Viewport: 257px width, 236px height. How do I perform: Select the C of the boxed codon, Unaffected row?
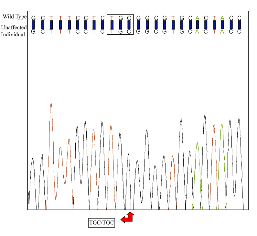pyautogui.click(x=129, y=31)
